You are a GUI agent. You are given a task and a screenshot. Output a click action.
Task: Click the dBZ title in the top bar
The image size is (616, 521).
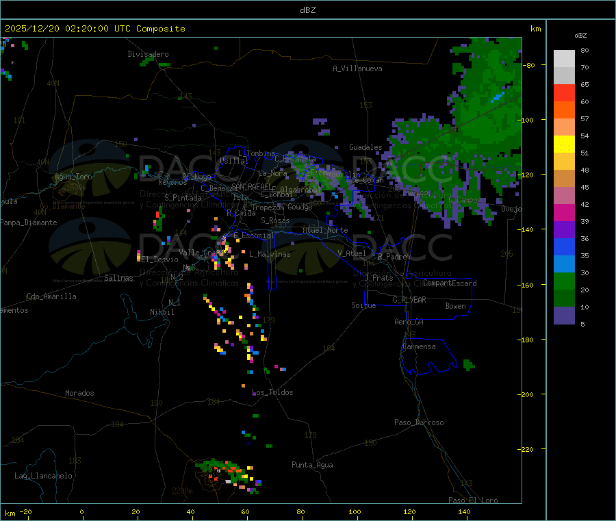(307, 10)
